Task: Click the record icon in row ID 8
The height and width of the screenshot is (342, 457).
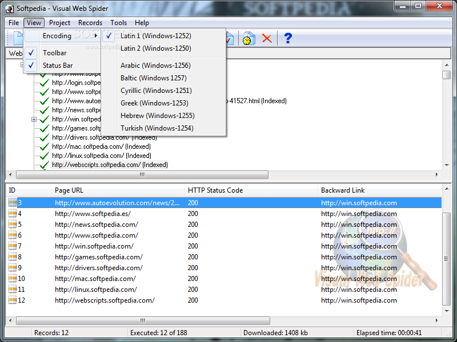Action: pyautogui.click(x=12, y=257)
